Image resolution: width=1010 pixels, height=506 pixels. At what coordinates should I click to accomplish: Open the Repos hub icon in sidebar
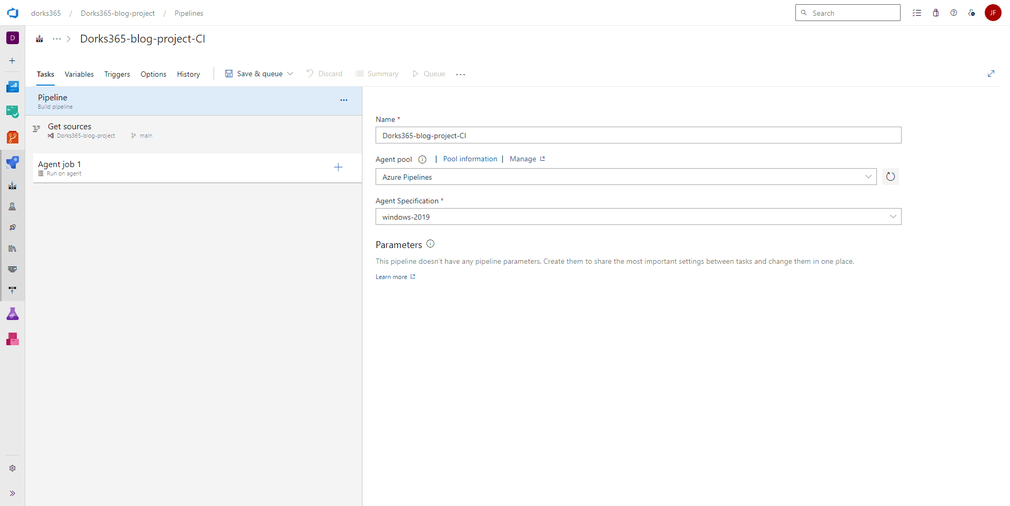(x=13, y=137)
